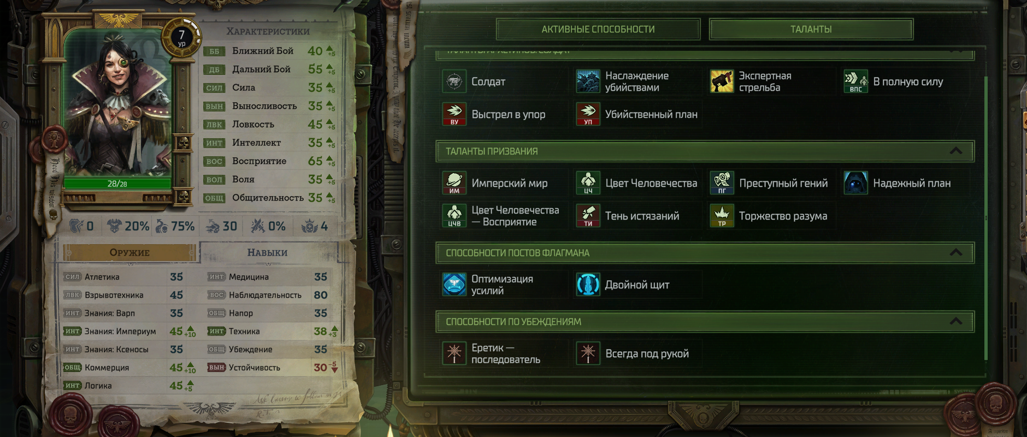Select the Экспертная стрельба talent icon
Image resolution: width=1027 pixels, height=437 pixels.
722,81
